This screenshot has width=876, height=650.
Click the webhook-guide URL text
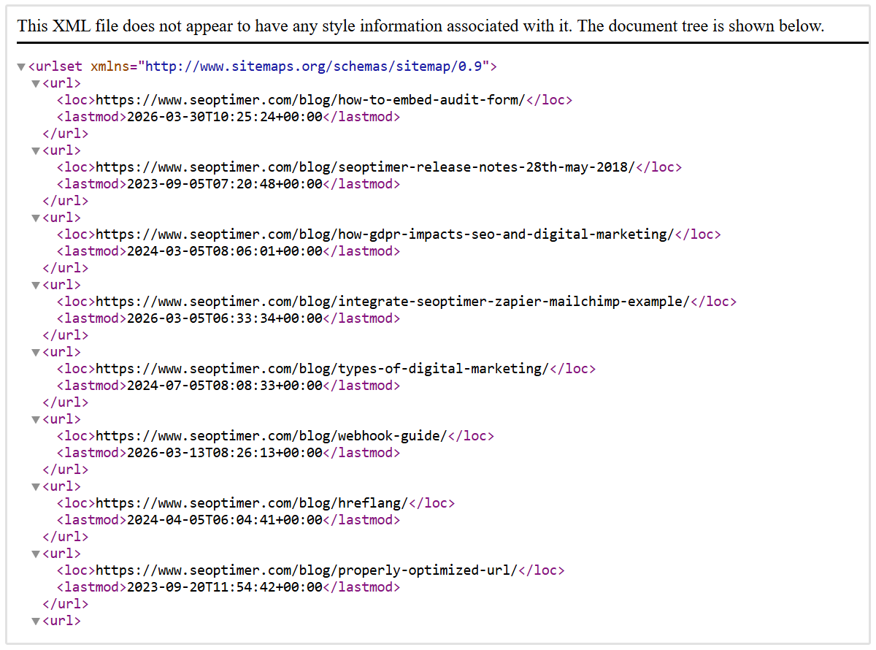coord(272,436)
